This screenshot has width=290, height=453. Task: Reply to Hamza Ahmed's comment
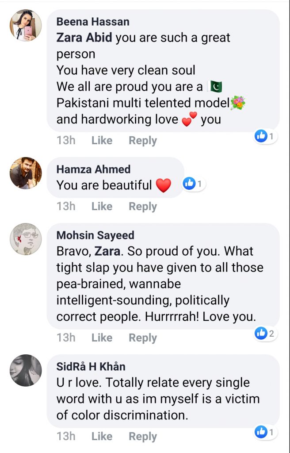[x=142, y=207]
